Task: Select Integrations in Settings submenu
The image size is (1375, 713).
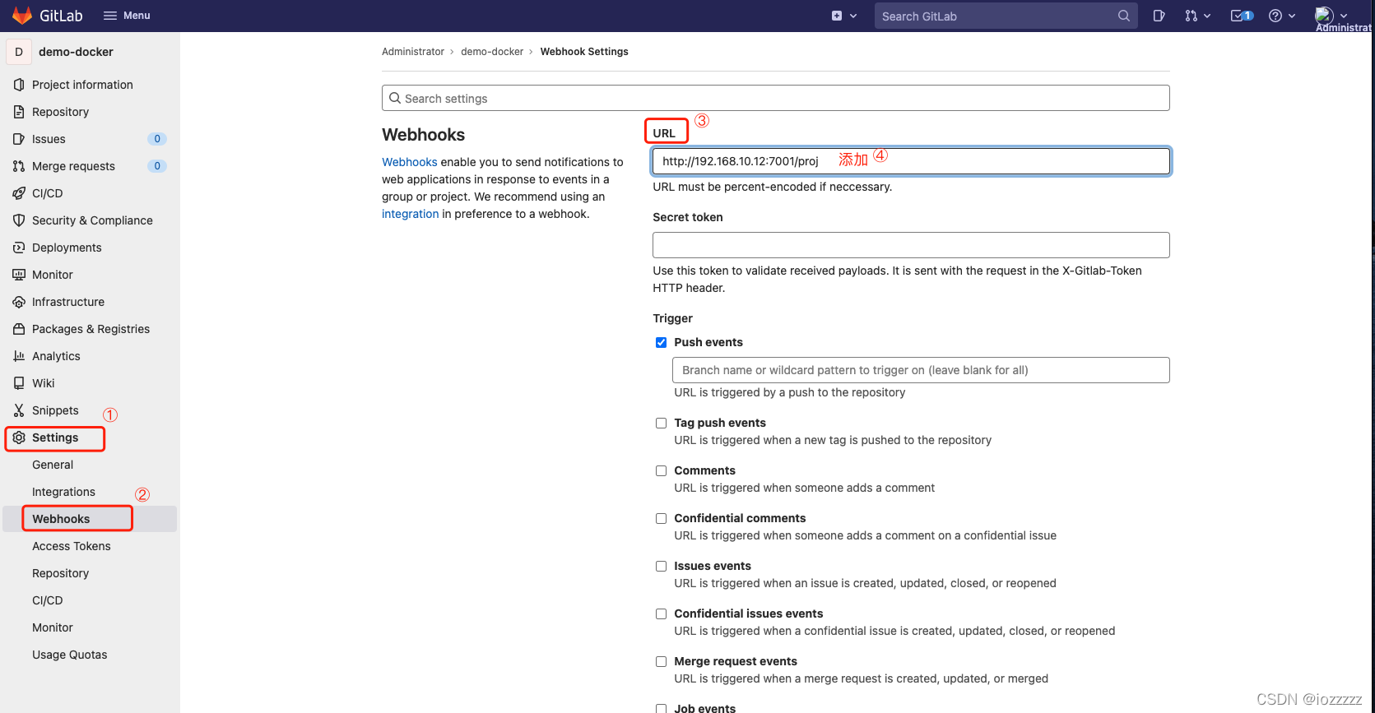Action: point(63,492)
